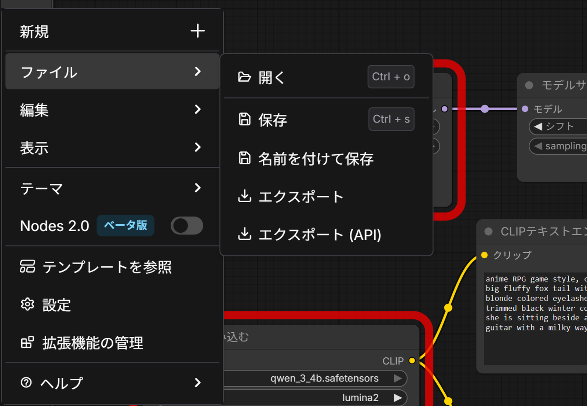Open テンプレートを参照

click(112, 267)
